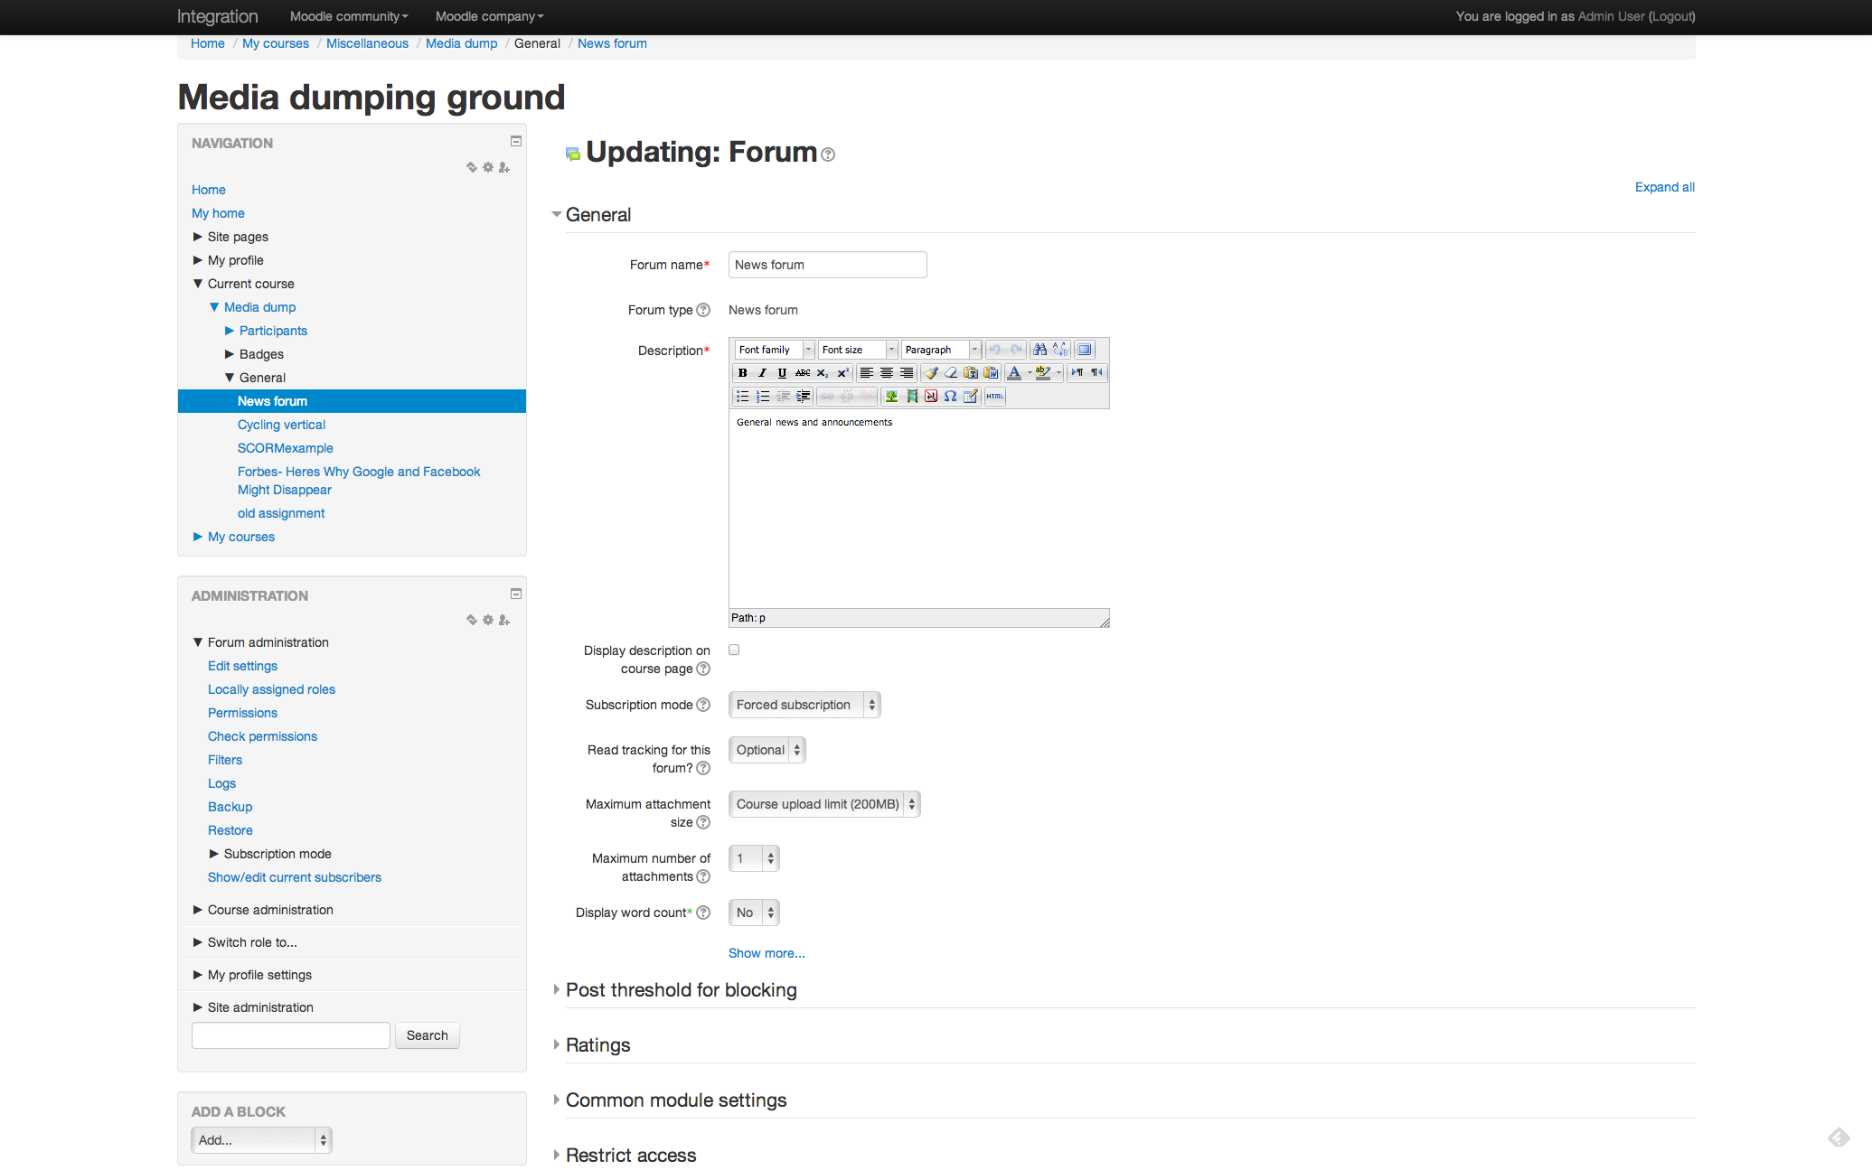Apply underline formatting in editor

click(782, 372)
